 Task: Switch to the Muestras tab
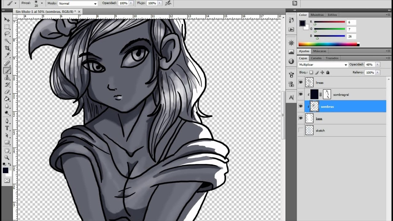(317, 15)
